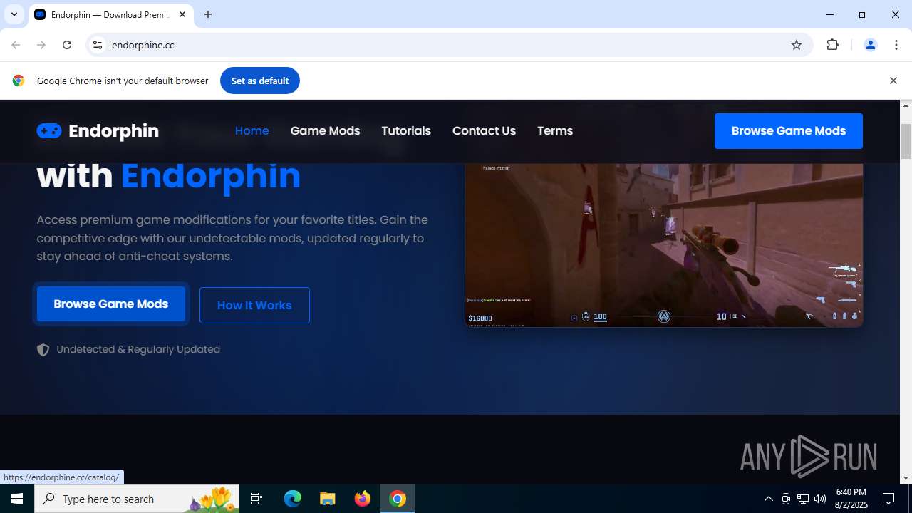Open the tab search dropdown arrow

[14, 14]
